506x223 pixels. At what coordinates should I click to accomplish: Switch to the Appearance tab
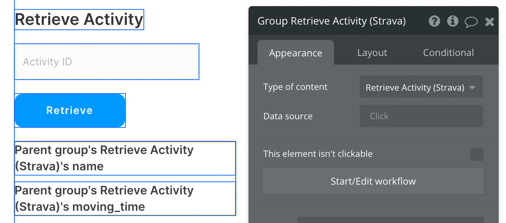[296, 53]
